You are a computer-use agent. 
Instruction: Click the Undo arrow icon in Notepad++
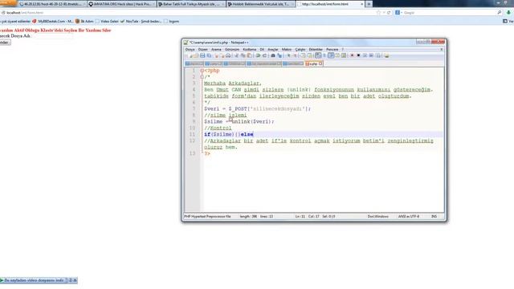pos(258,55)
